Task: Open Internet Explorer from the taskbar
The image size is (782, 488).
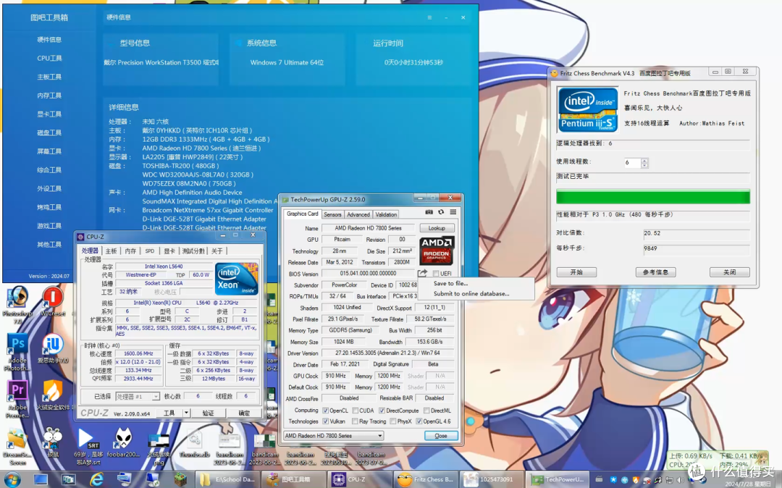Action: coord(96,479)
